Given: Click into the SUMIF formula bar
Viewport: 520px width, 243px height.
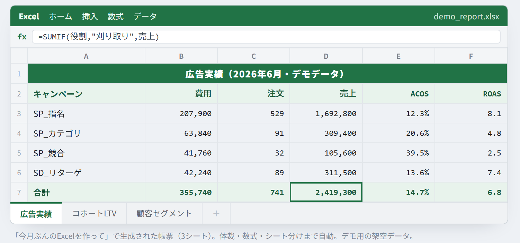Looking at the screenshot, I should coord(266,37).
